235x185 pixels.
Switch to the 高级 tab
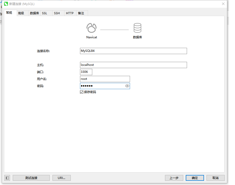click(21, 13)
